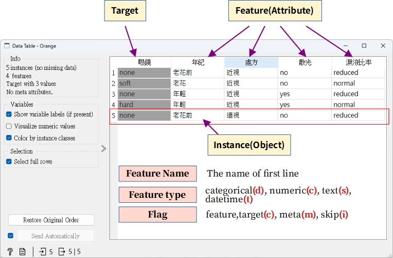Toggle Show variable labels checkbox

click(9, 114)
